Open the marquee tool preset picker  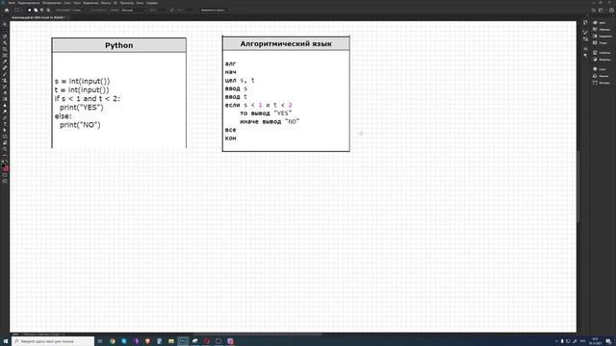(18, 11)
